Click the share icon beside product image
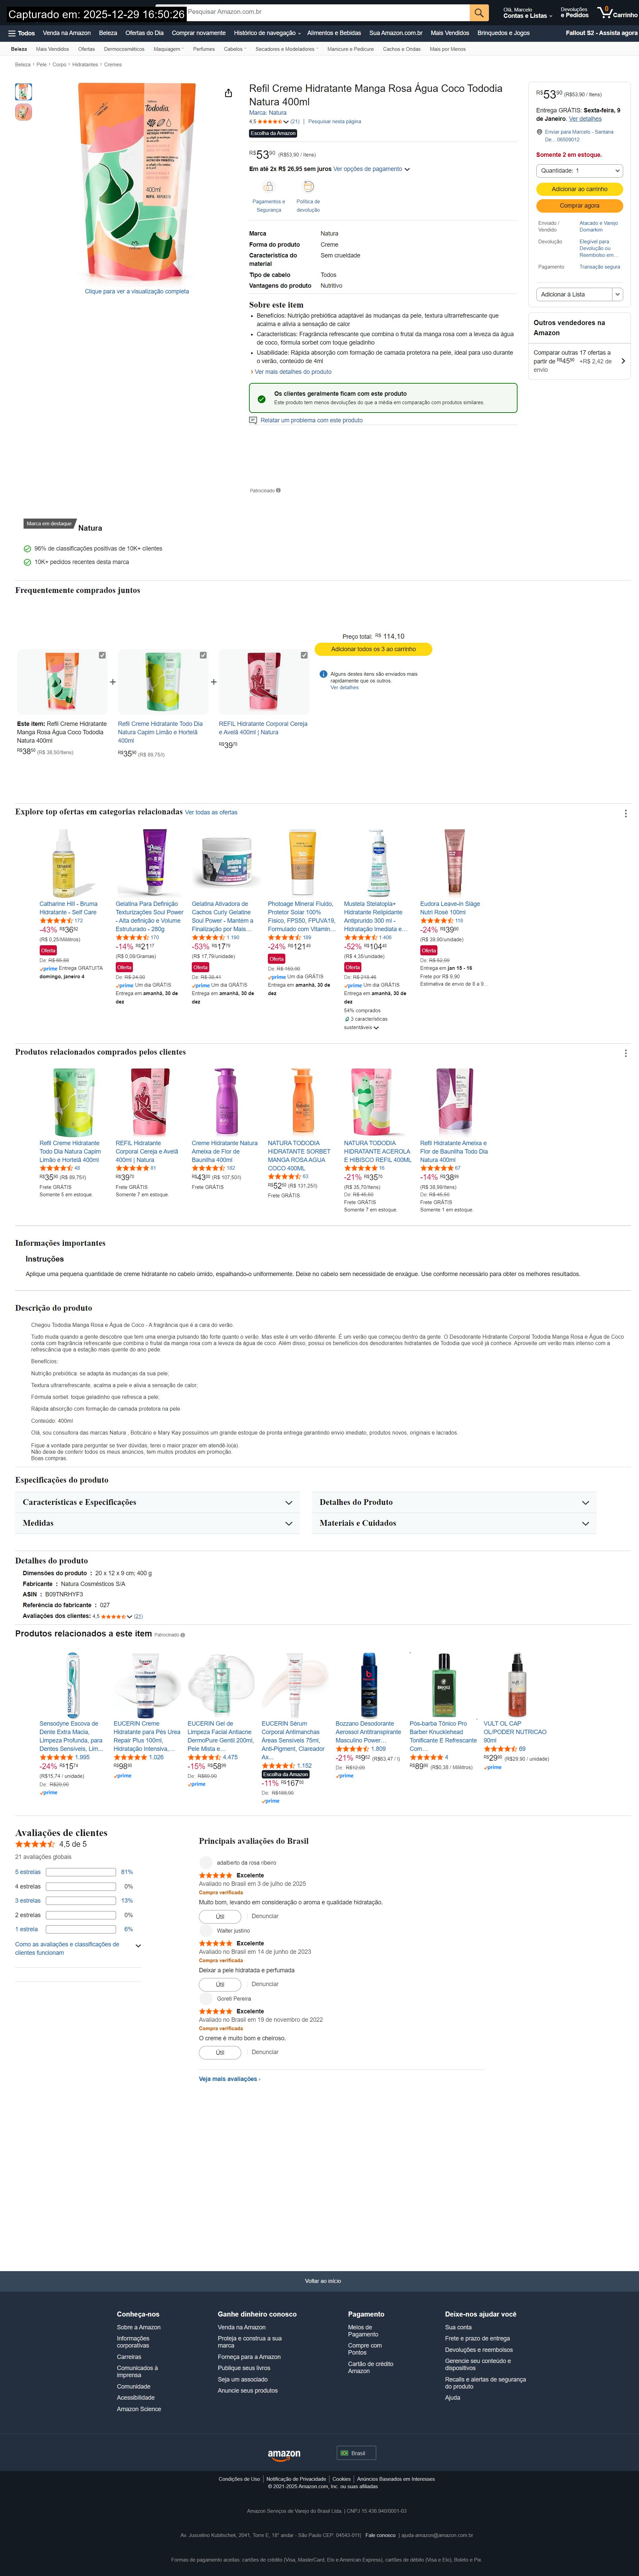639x2576 pixels. pos(228,93)
